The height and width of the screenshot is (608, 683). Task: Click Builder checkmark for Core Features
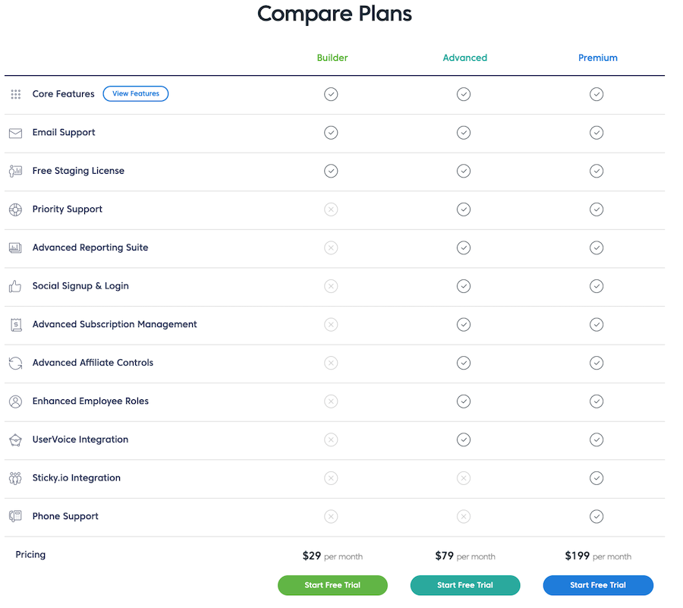pos(331,94)
